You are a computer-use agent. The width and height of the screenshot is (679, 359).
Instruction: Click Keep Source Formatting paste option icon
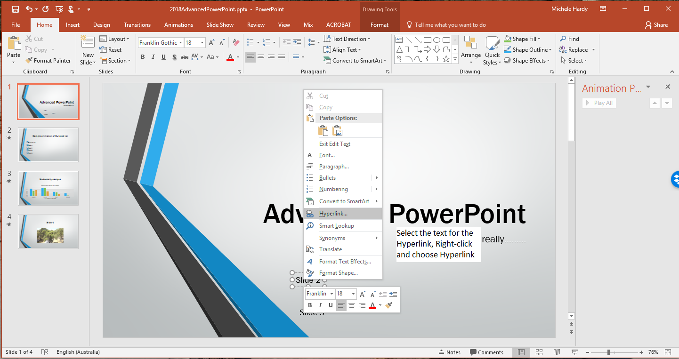(x=323, y=131)
